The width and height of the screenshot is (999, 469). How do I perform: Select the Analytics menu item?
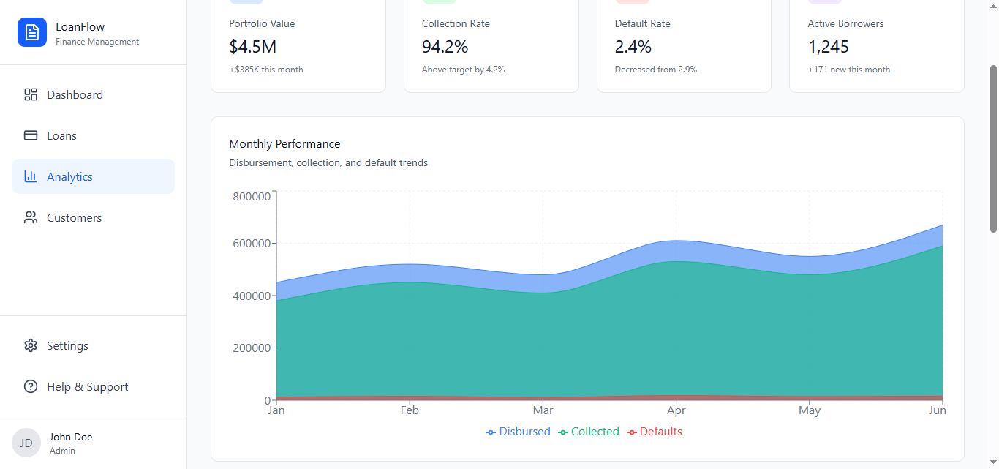(x=93, y=176)
